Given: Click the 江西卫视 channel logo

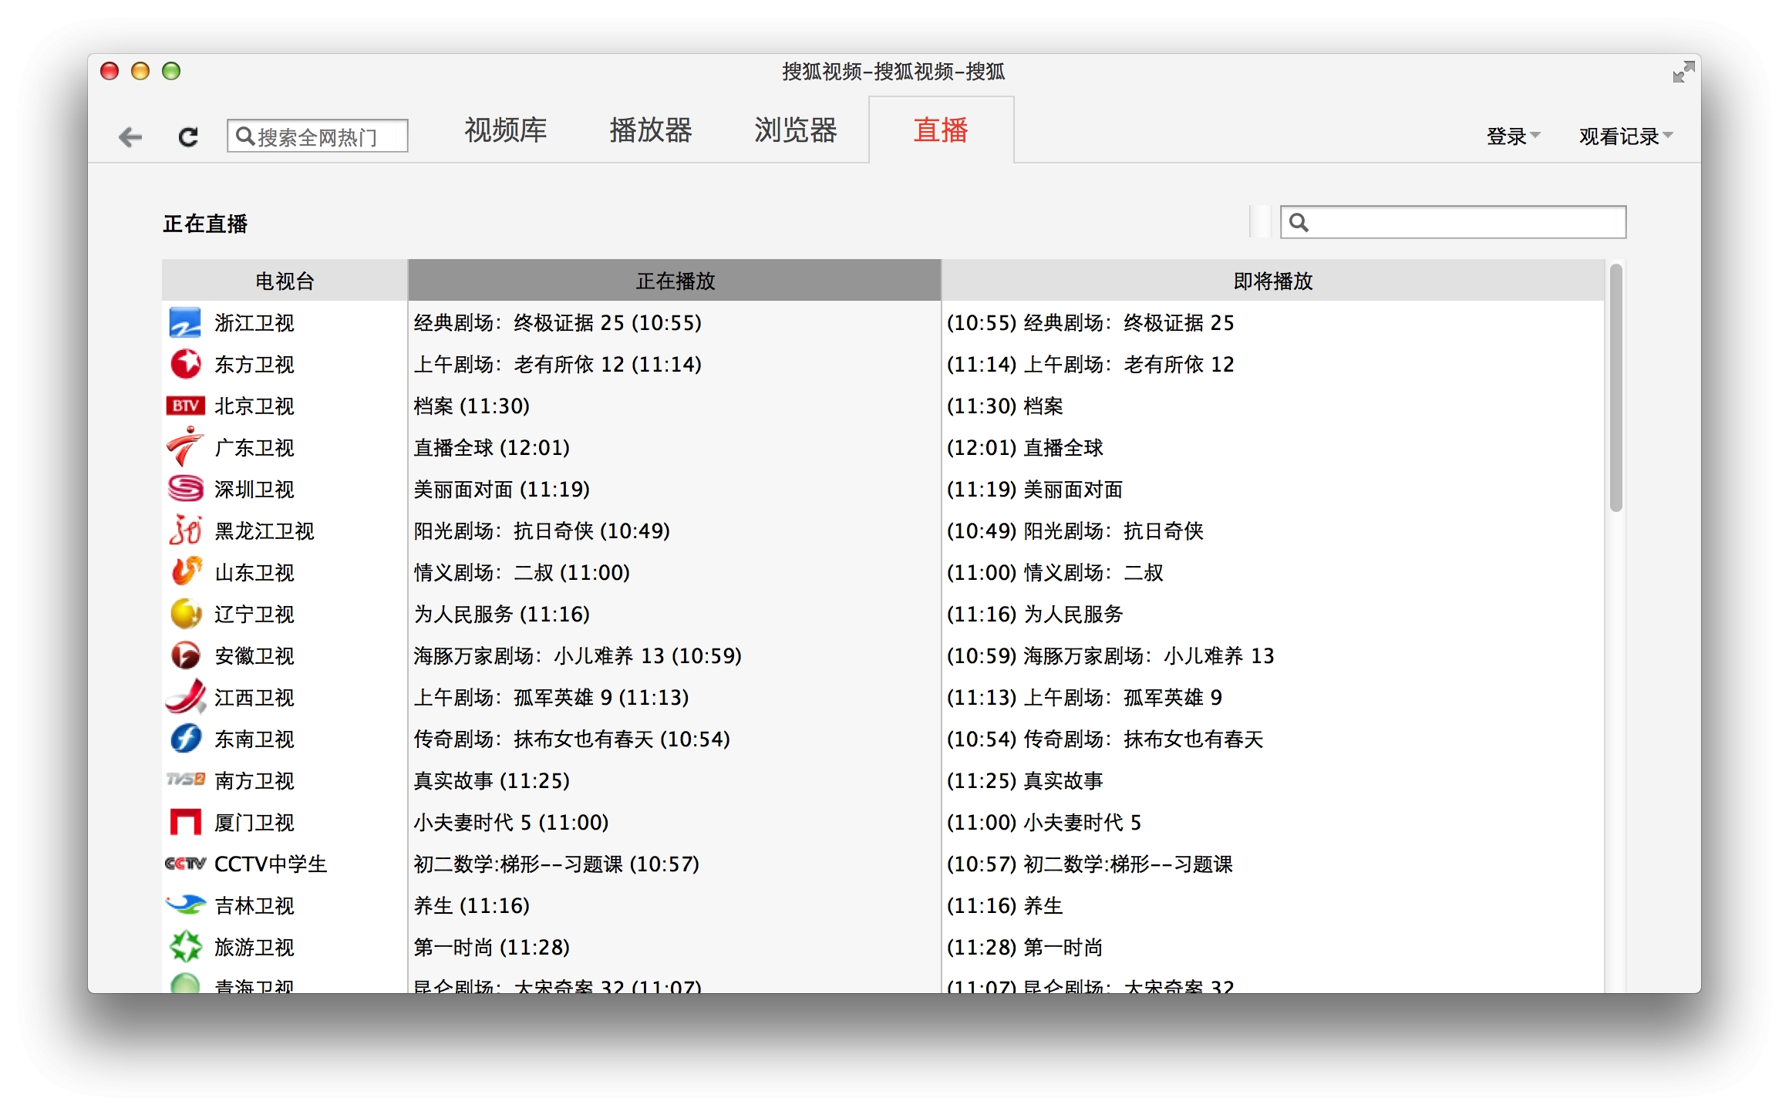Looking at the screenshot, I should click(185, 697).
